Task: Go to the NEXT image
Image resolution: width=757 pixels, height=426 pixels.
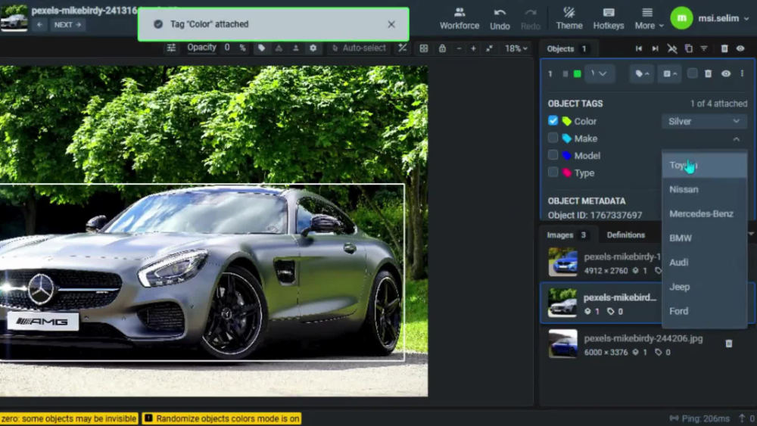Action: pos(67,25)
